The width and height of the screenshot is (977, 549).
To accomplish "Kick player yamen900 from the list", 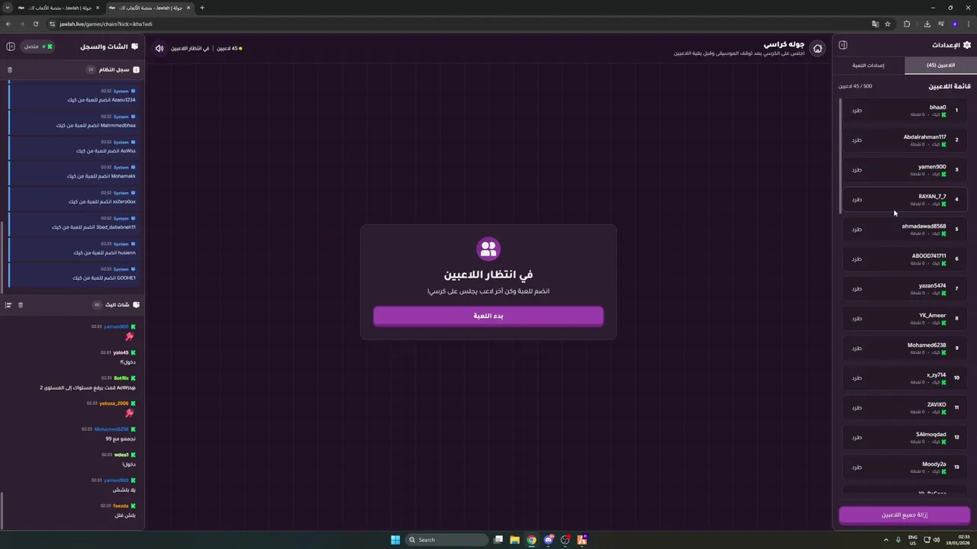I will (856, 170).
